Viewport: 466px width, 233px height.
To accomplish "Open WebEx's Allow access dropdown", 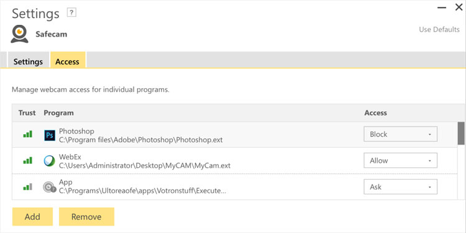I will 400,160.
